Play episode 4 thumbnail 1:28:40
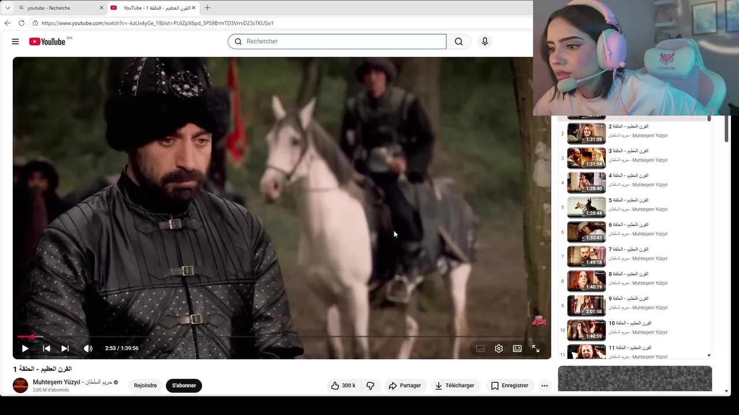This screenshot has width=739, height=415. coord(586,183)
